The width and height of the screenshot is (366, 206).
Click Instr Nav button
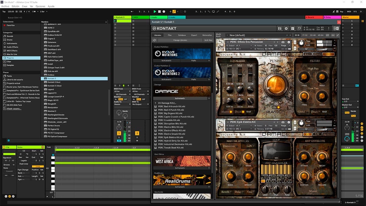tap(208, 40)
